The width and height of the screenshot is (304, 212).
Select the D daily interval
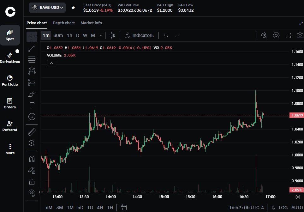pos(78,35)
